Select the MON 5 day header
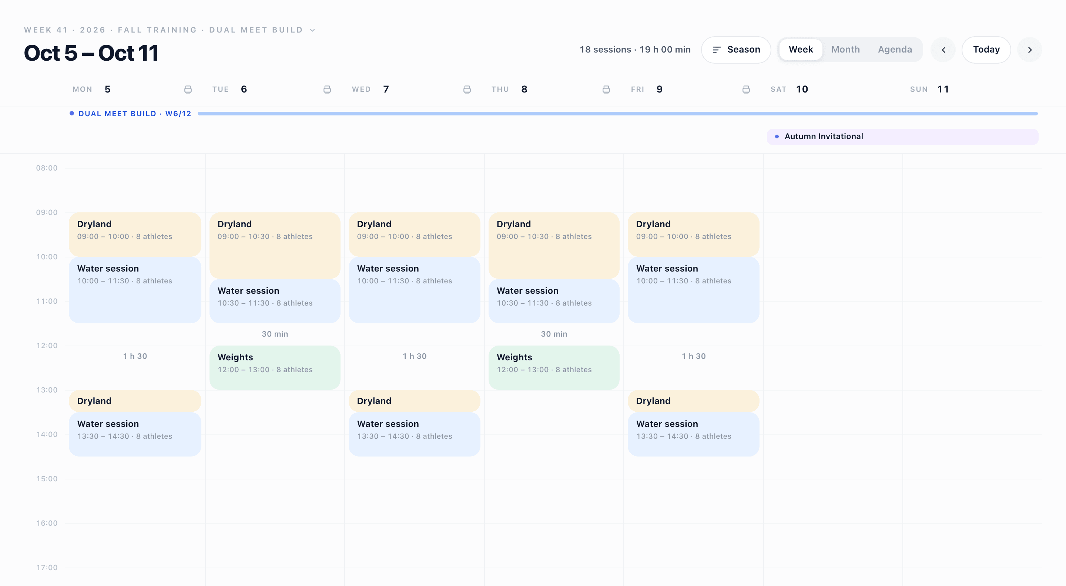Viewport: 1066px width, 586px height. 91,89
